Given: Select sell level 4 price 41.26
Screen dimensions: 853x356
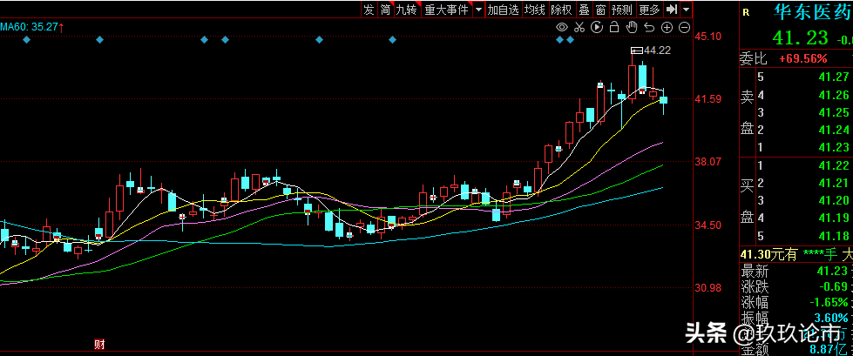Looking at the screenshot, I should (834, 95).
